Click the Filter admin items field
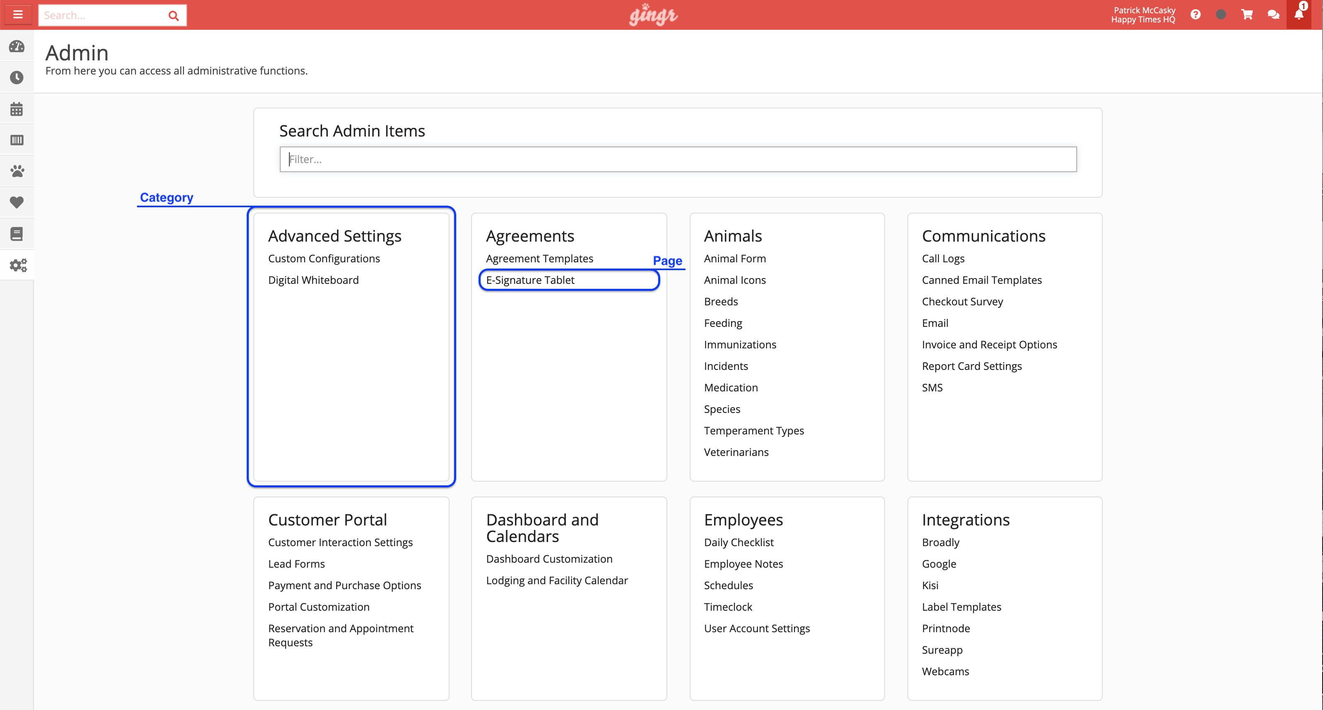The height and width of the screenshot is (710, 1323). point(678,159)
